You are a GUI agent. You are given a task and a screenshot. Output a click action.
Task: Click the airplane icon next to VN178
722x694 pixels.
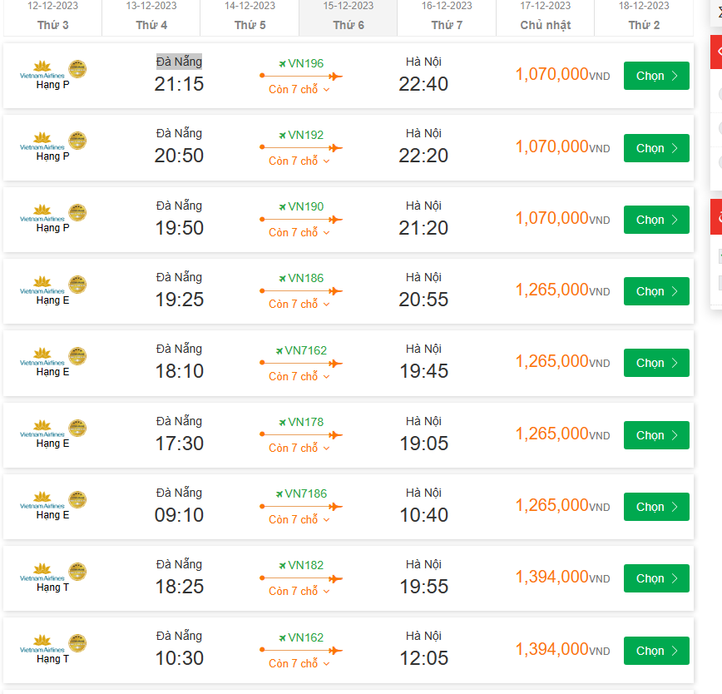click(x=282, y=422)
